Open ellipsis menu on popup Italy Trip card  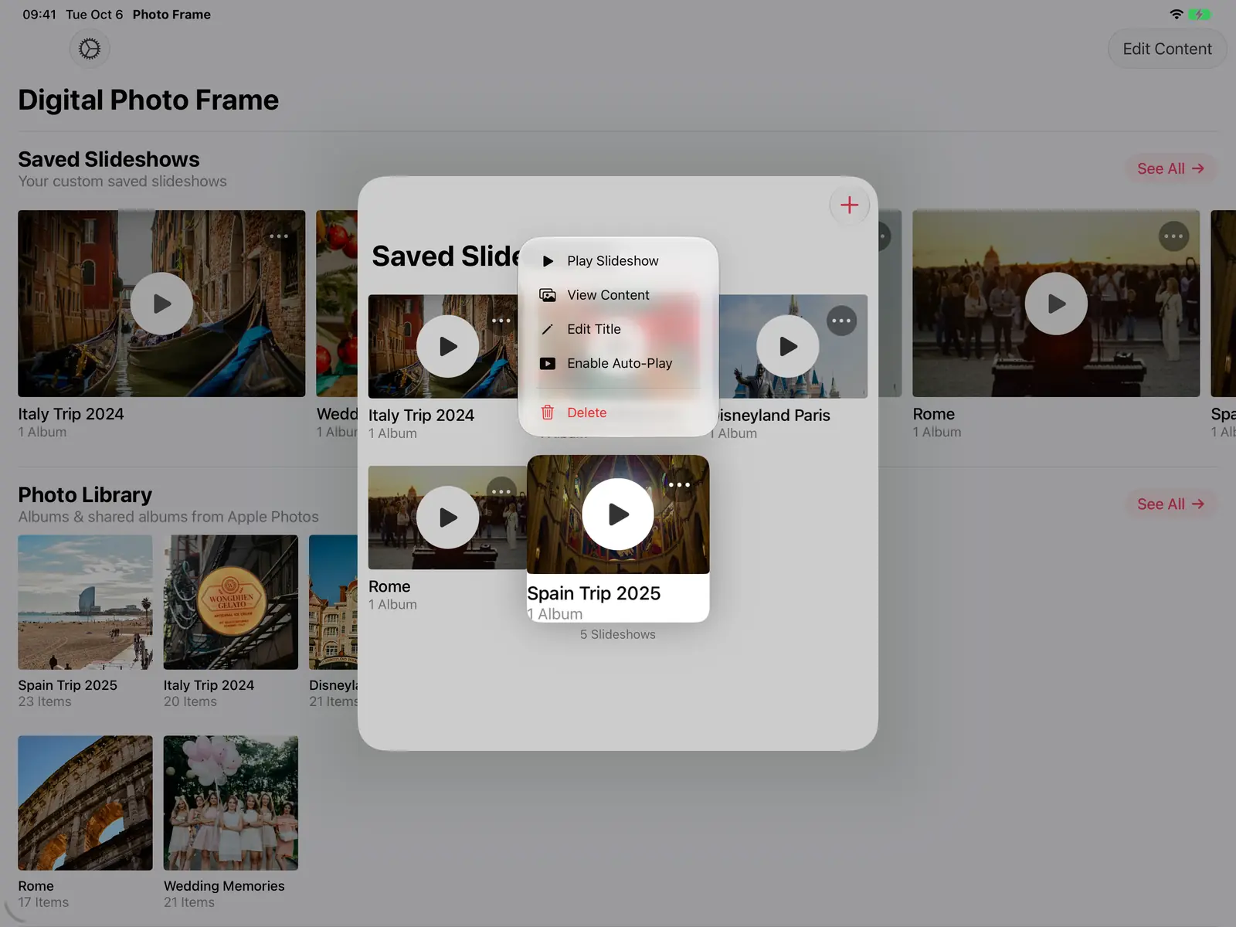tap(501, 321)
